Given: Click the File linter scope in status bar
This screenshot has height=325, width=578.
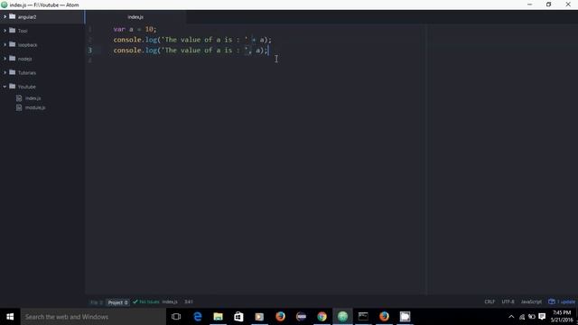Looking at the screenshot, I should tap(97, 302).
